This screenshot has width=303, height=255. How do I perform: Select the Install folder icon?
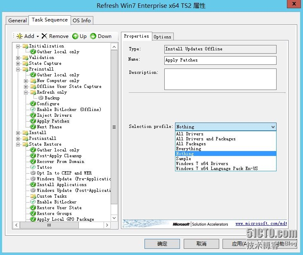25,133
